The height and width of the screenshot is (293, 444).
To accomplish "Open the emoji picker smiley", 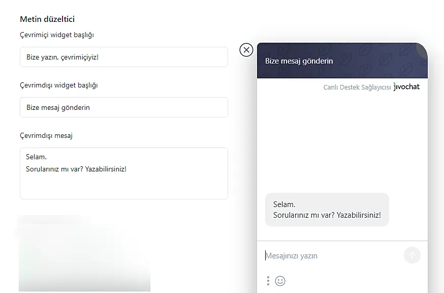I will tap(280, 281).
